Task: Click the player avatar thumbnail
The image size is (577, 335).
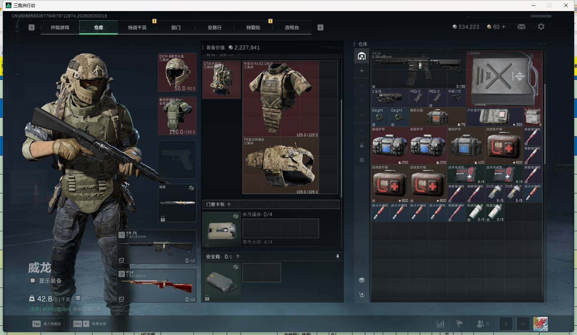Action: (541, 324)
